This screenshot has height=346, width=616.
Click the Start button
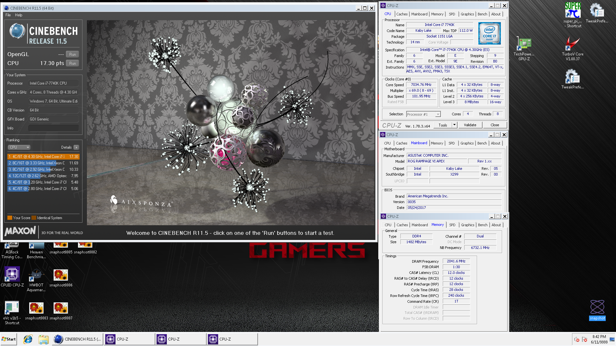9,339
